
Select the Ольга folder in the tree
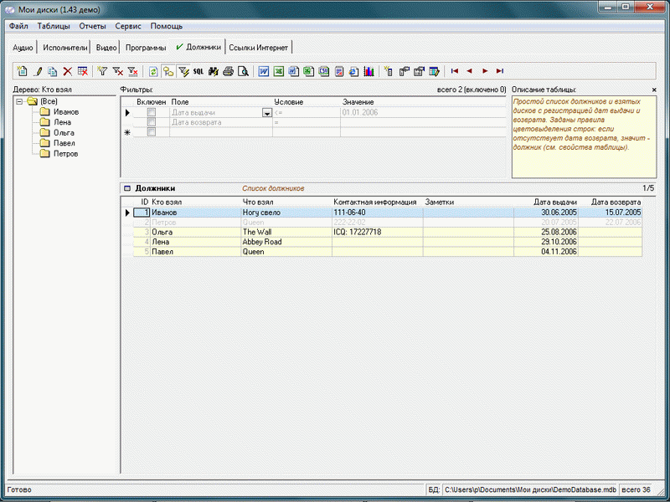click(x=64, y=133)
